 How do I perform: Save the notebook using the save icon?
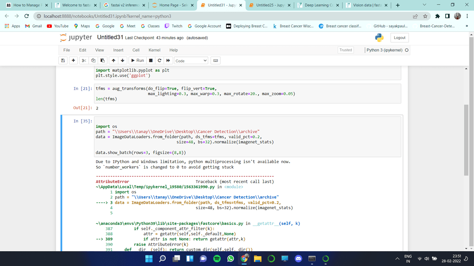pyautogui.click(x=63, y=60)
